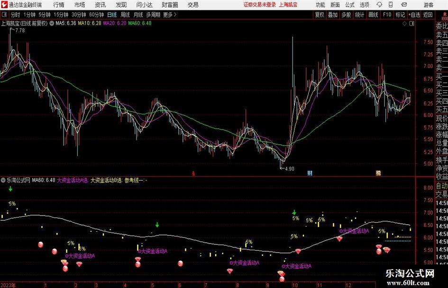
Task: Toggle the side panel icon at chart top-right
Action: (x=411, y=24)
